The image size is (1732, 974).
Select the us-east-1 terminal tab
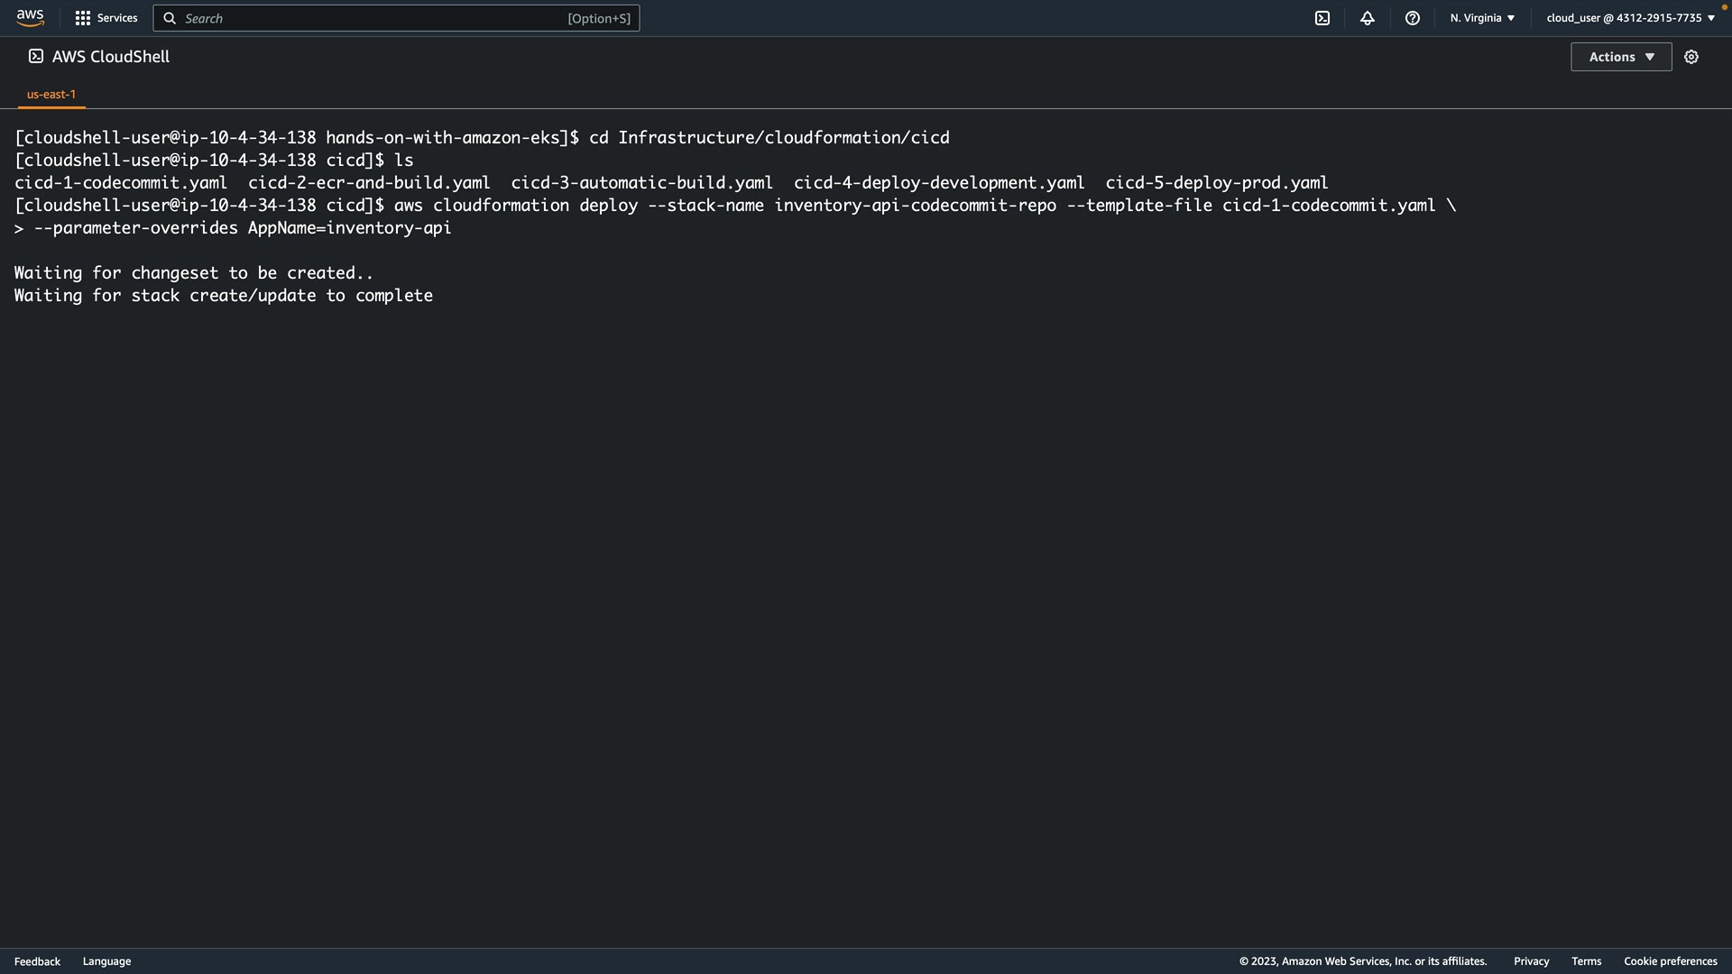[x=51, y=94]
